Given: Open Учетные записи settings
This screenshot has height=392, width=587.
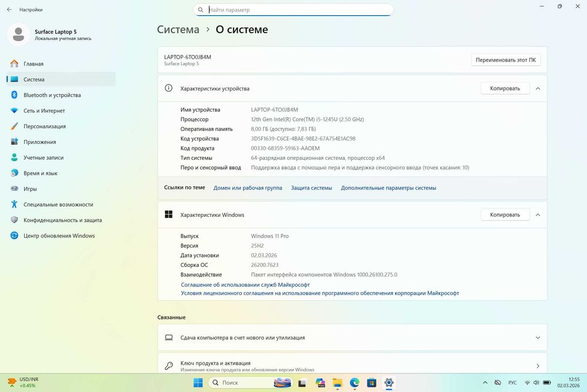Looking at the screenshot, I should tap(61, 158).
